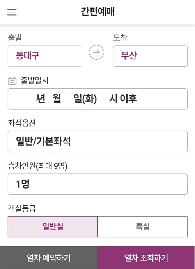Viewport: 195px width, 269px height.
Task: Open the hamburger menu
Action: pos(12,12)
